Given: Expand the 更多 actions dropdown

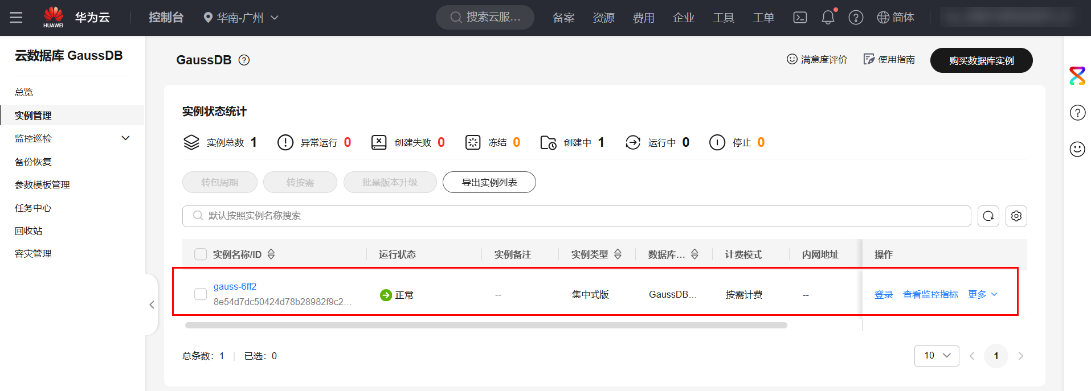Looking at the screenshot, I should coord(983,294).
